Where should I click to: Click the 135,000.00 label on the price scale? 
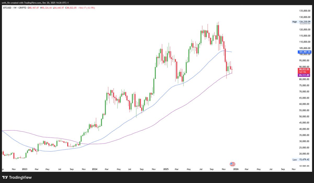point(304,11)
